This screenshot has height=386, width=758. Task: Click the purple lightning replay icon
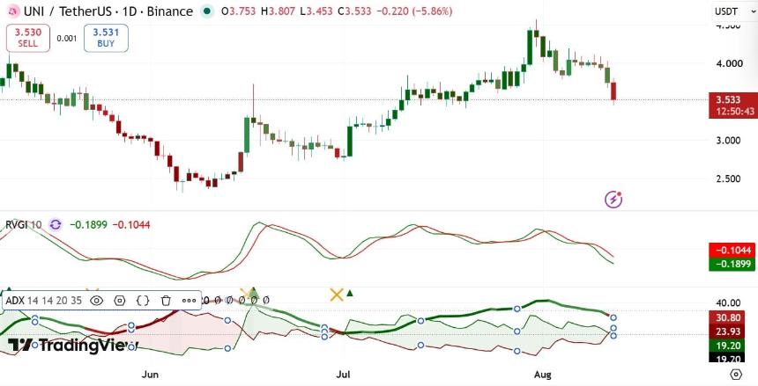click(613, 199)
